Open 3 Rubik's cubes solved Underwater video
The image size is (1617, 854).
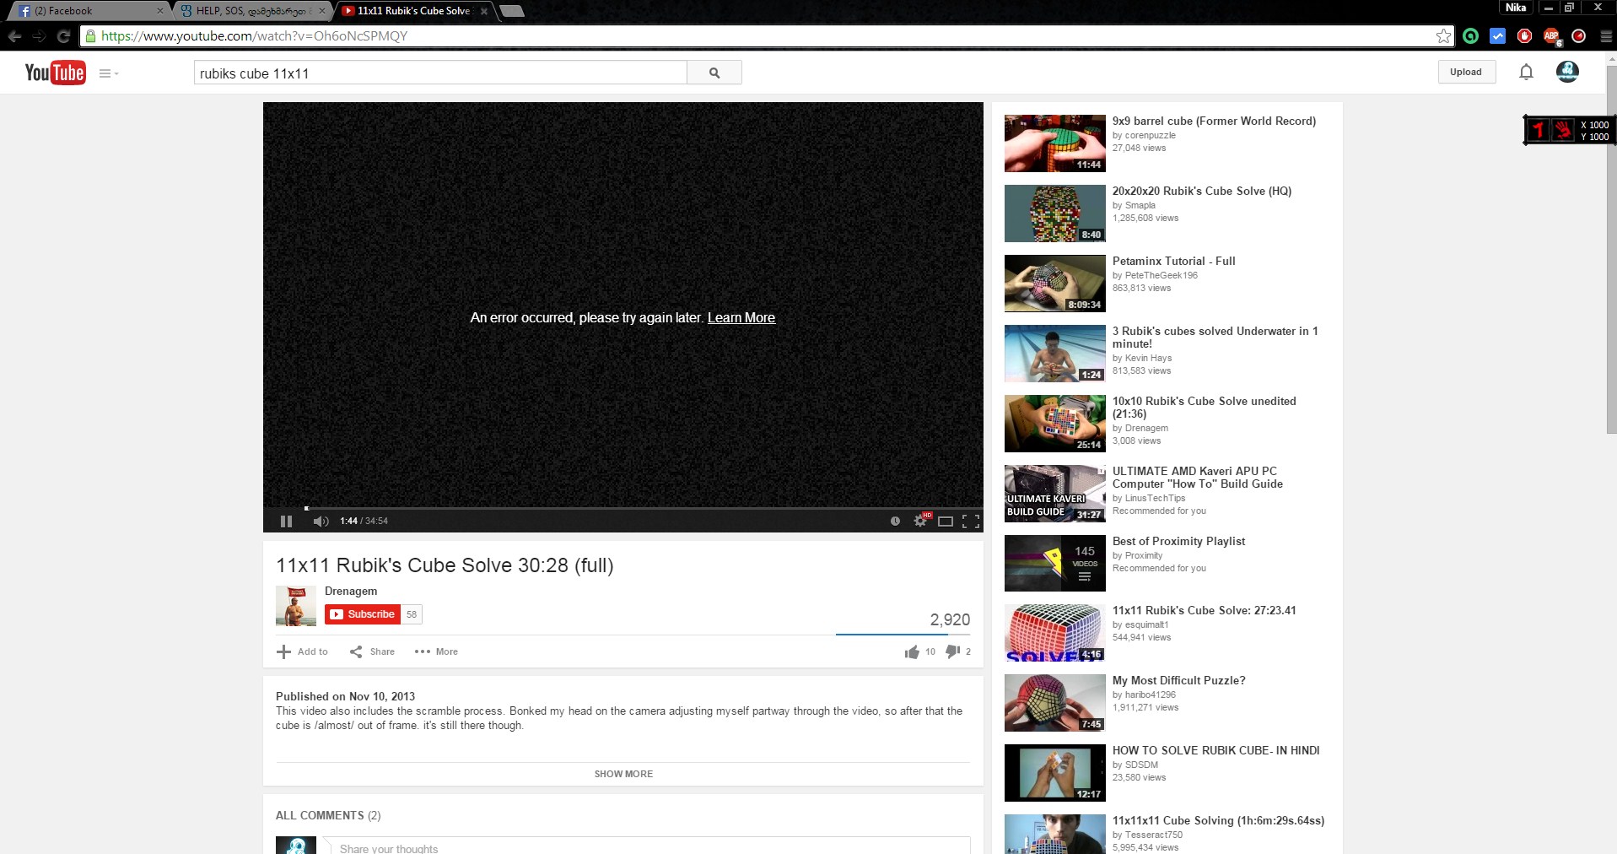pyautogui.click(x=1215, y=338)
